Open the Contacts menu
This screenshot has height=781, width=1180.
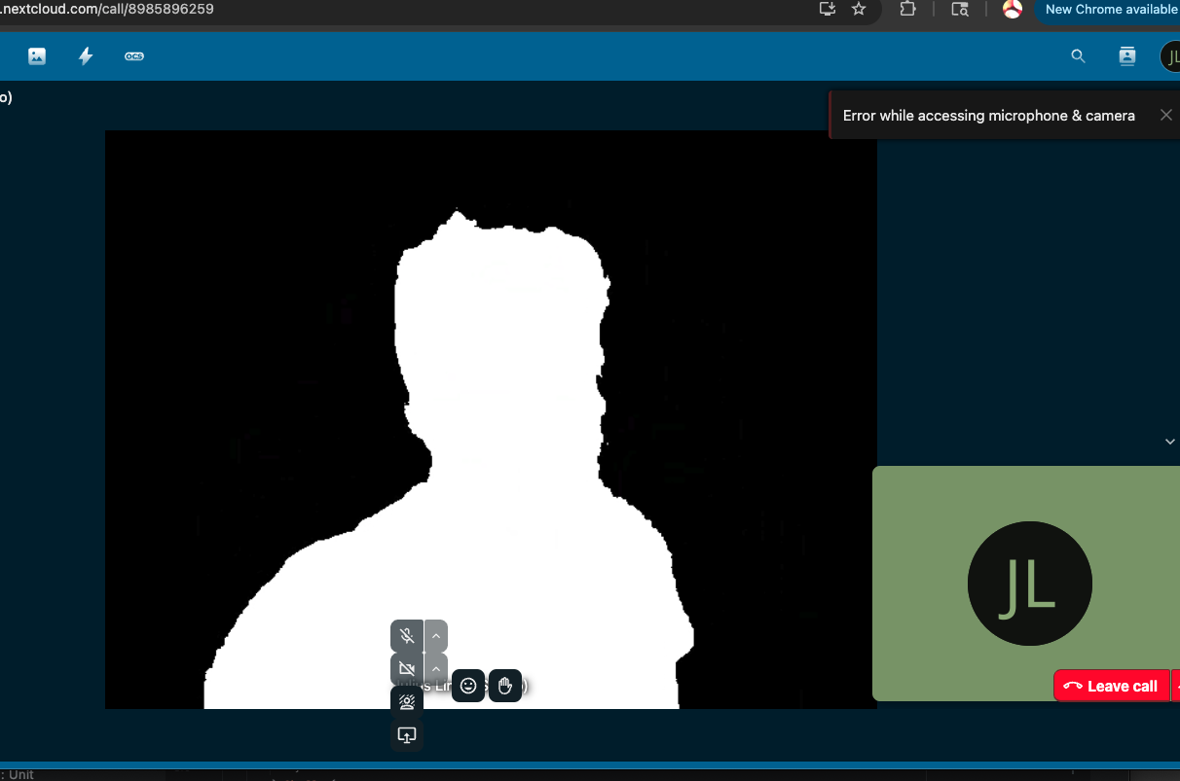pyautogui.click(x=1126, y=55)
